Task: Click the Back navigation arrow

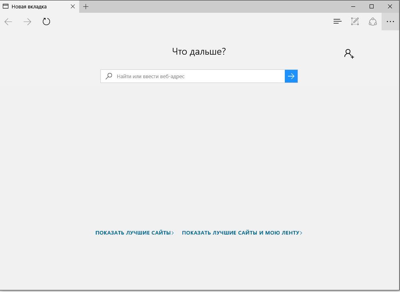Action: 8,22
